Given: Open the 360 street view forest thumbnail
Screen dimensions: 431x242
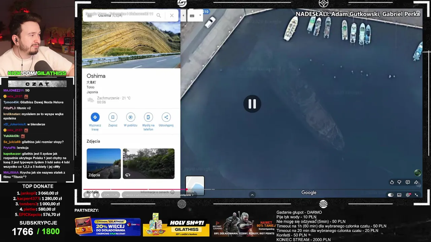Looking at the screenshot, I should coord(148,164).
